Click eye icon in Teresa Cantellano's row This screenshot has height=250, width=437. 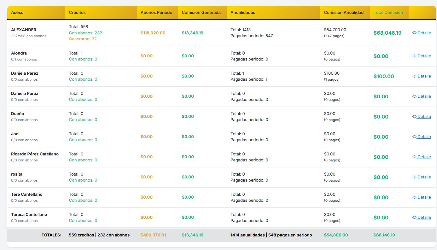[x=414, y=217]
